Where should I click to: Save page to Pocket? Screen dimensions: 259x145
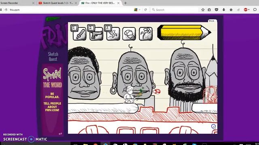click(217, 10)
